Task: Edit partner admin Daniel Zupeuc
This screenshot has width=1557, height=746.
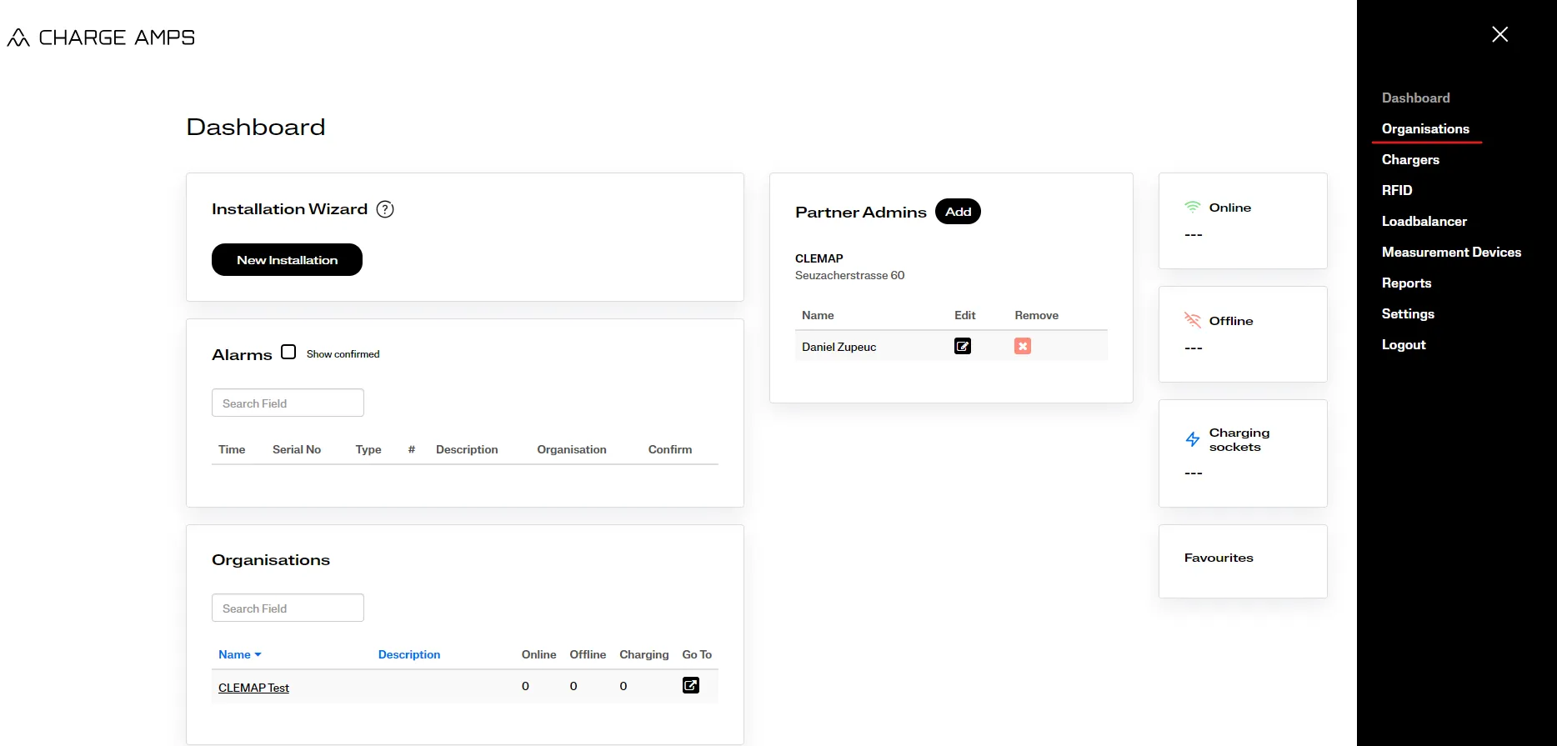Action: [x=963, y=346]
